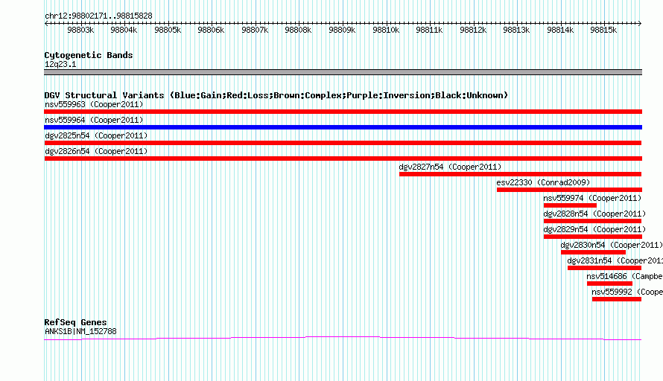Open the dgv2829n54 (Cooper2011) variant label
Screen dimensions: 663x381
594,229
